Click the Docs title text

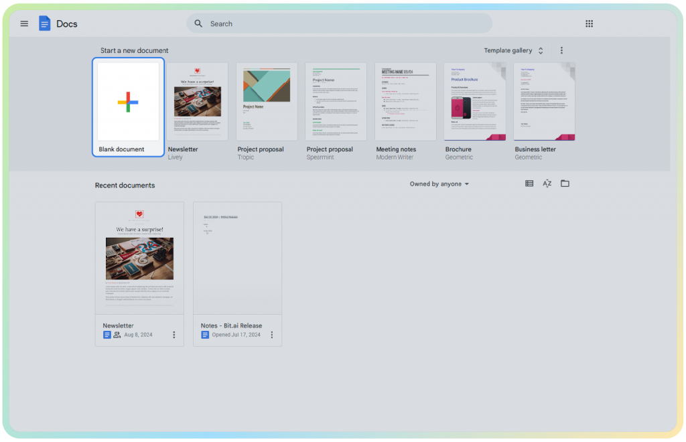point(67,24)
